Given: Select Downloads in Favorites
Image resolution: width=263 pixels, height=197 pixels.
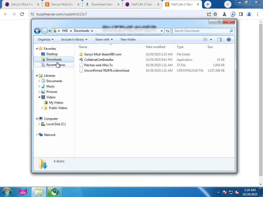Looking at the screenshot, I should point(54,60).
